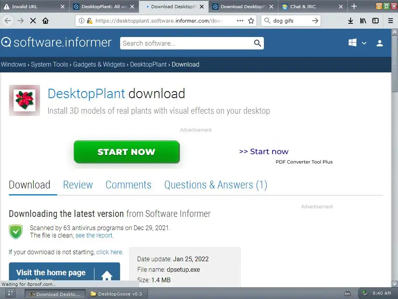Open the downloads arrow icon in toolbar
The image size is (398, 299).
click(351, 21)
